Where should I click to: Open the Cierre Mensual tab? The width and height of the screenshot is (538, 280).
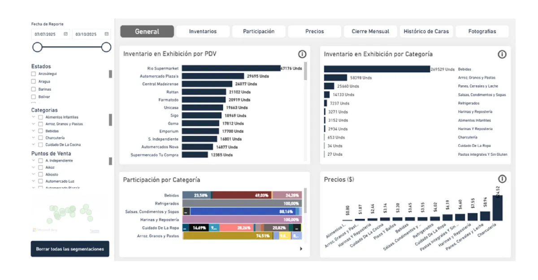click(x=370, y=31)
